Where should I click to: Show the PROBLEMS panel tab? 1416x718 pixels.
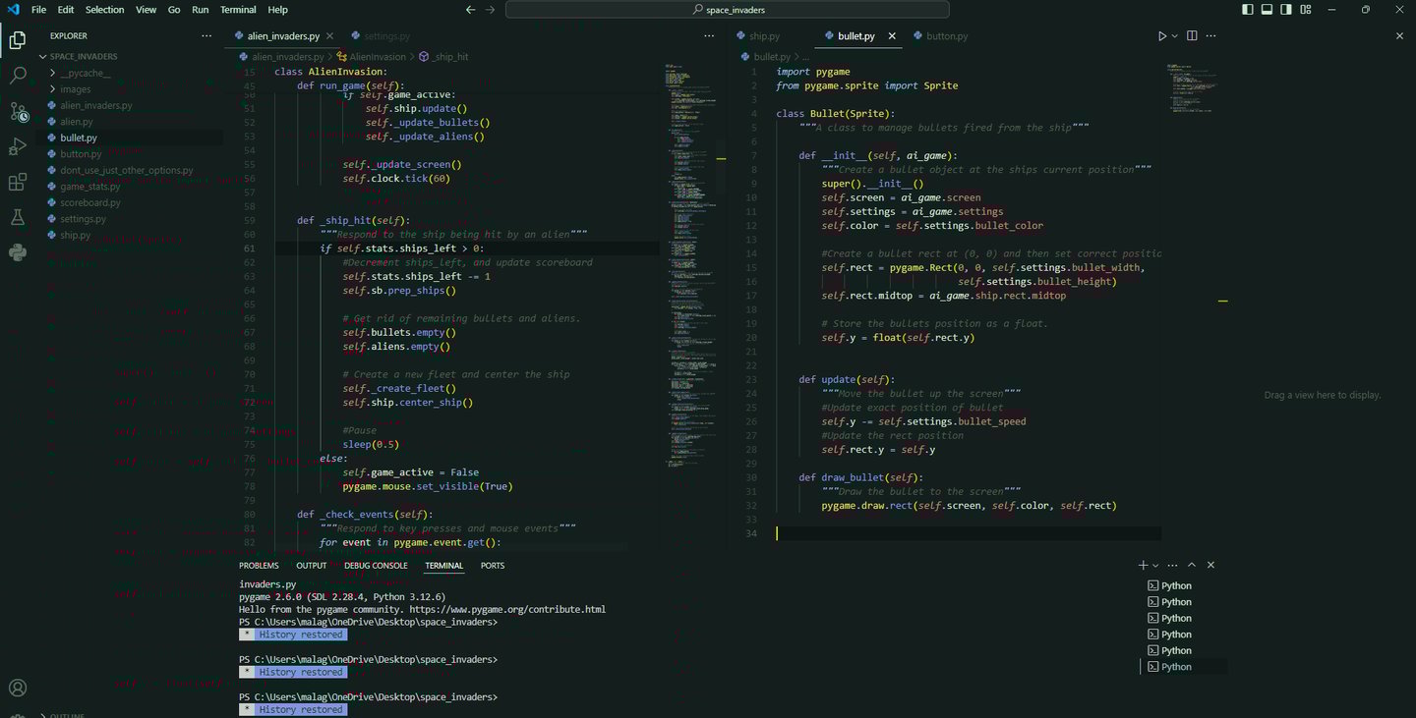pos(259,566)
